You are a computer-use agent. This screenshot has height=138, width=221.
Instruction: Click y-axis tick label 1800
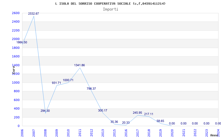[16, 48]
